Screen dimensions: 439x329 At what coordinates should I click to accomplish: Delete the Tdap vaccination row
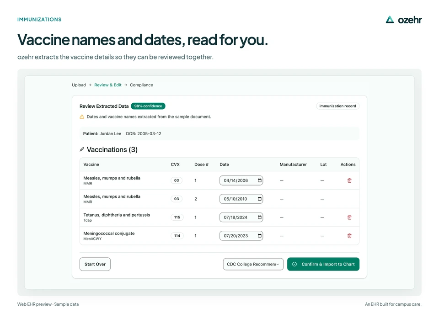coord(349,218)
